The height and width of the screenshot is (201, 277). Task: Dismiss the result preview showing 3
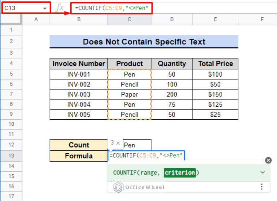coord(118,143)
